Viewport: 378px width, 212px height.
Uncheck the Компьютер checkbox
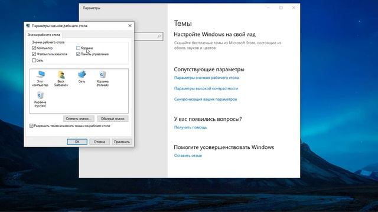pyautogui.click(x=34, y=48)
